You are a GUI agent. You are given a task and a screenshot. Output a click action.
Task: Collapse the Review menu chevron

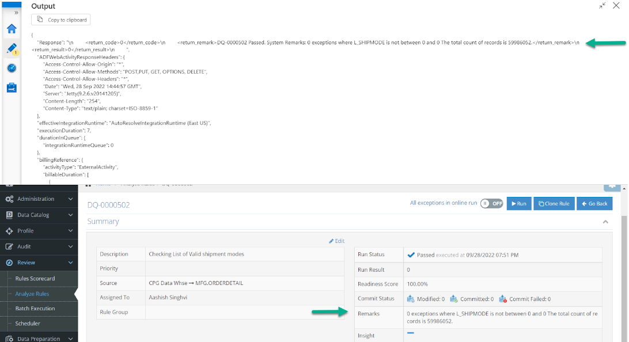71,263
